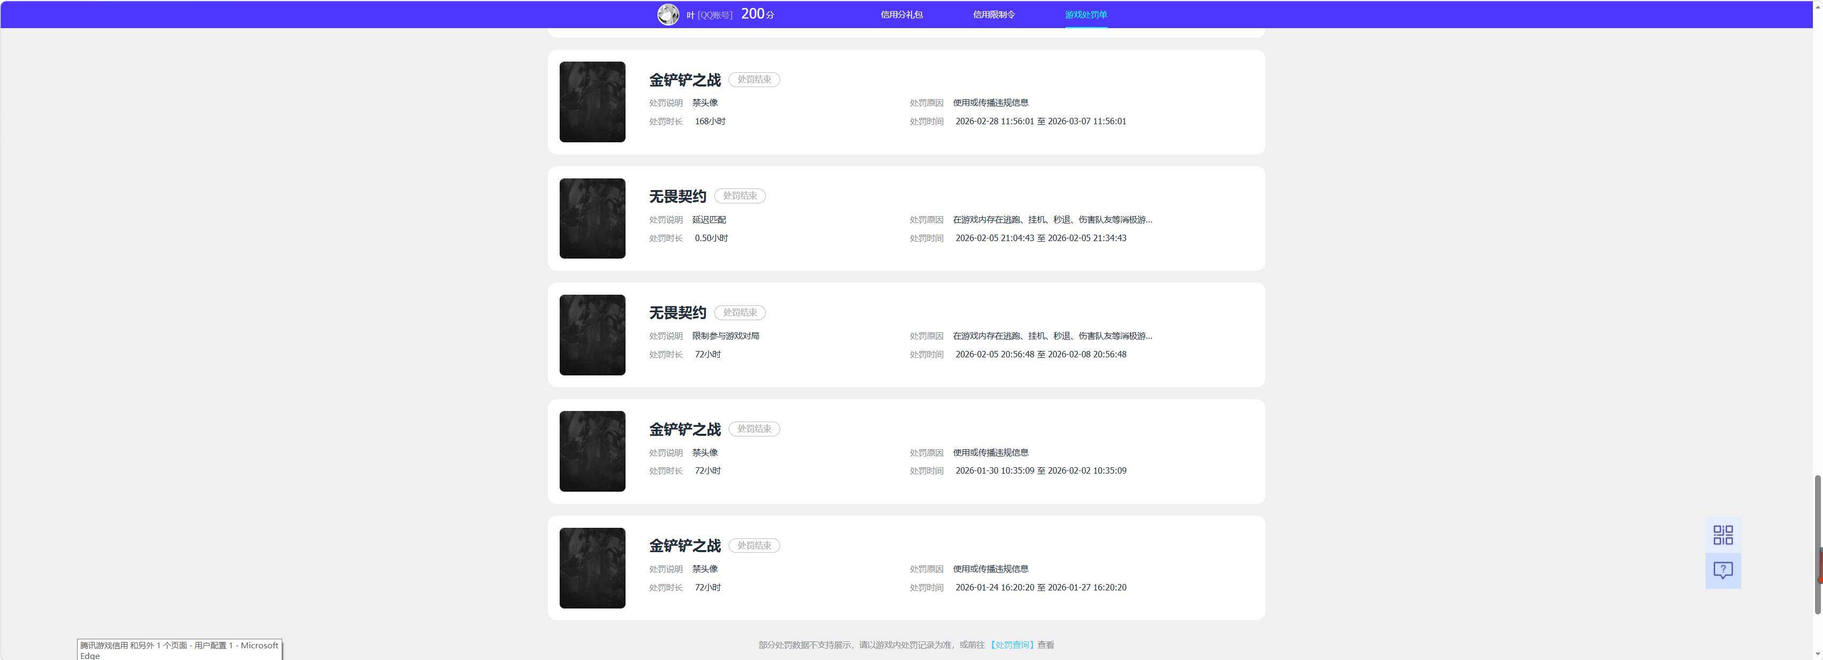Viewport: 1823px width, 660px height.
Task: Click the 叶 [QQ账号] account name
Action: (x=709, y=15)
